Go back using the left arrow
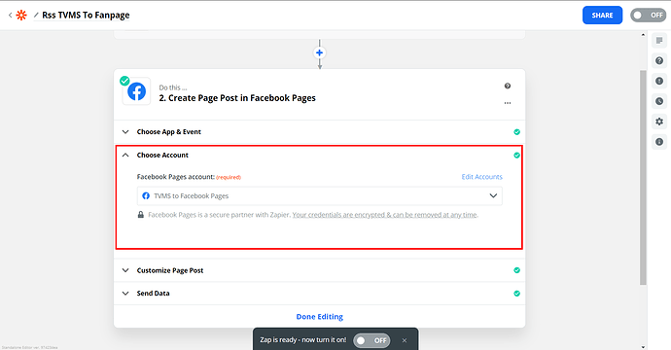This screenshot has width=671, height=350. click(x=10, y=15)
